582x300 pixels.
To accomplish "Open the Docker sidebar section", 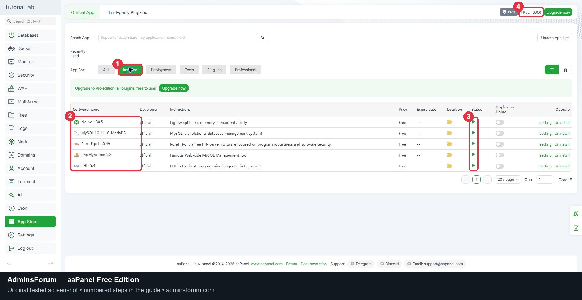I will (x=30, y=48).
